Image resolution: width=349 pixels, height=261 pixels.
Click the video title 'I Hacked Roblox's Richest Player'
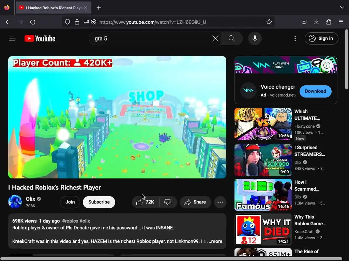(55, 188)
